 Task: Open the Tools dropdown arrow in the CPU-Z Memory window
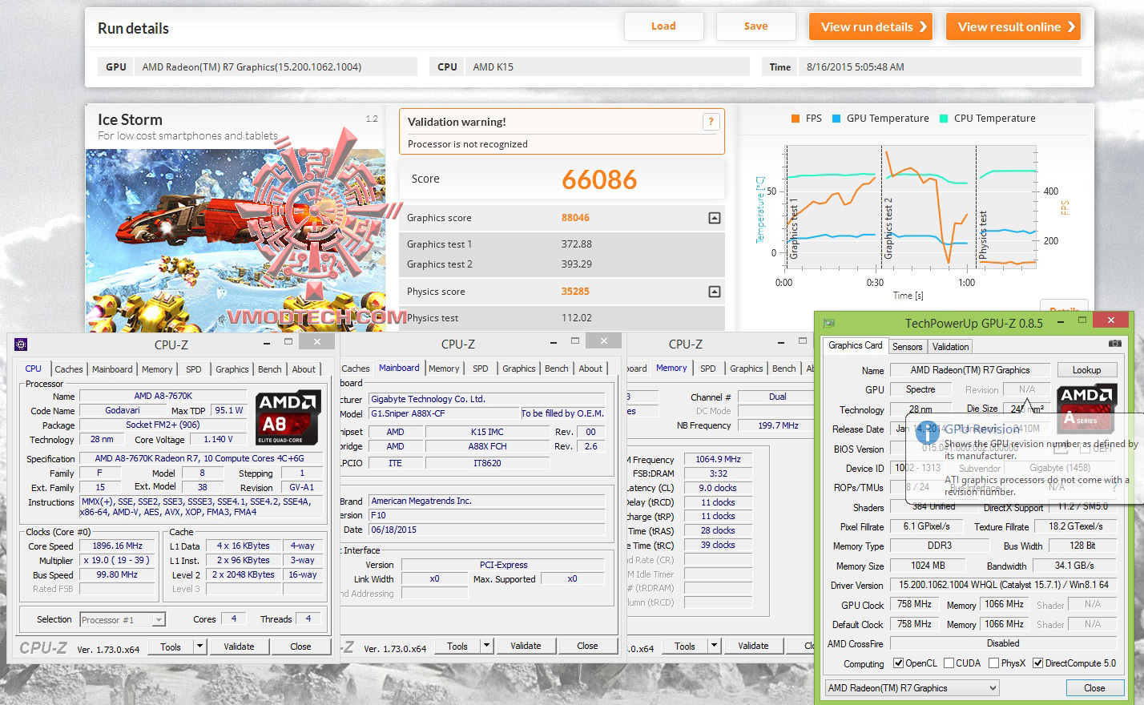714,646
